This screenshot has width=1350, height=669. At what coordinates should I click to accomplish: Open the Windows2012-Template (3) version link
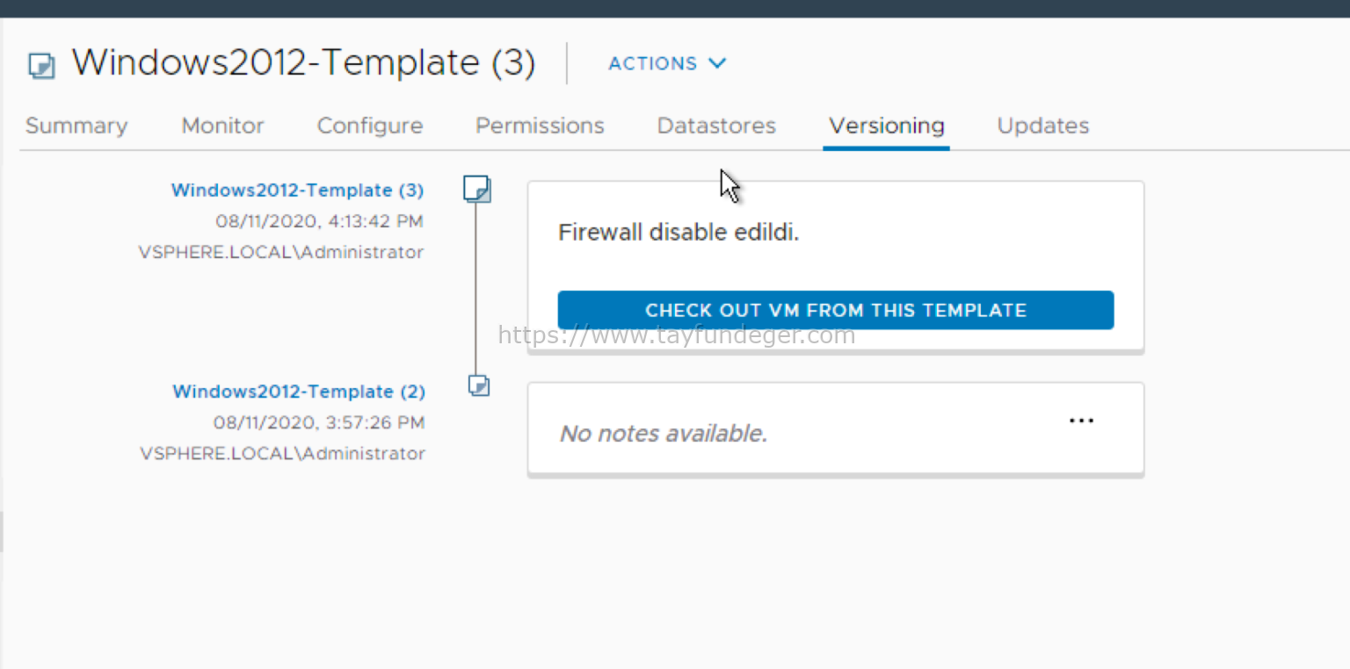point(297,190)
